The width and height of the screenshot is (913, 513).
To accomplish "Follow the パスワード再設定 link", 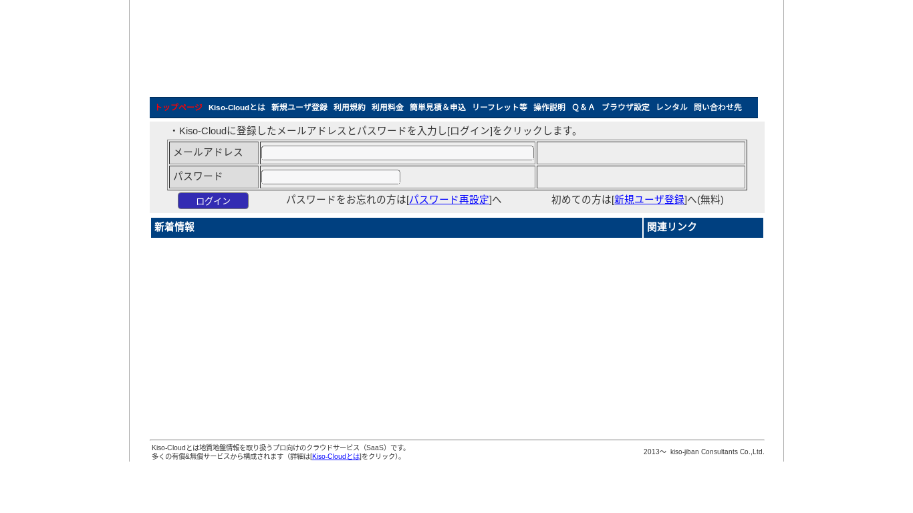I will point(449,200).
